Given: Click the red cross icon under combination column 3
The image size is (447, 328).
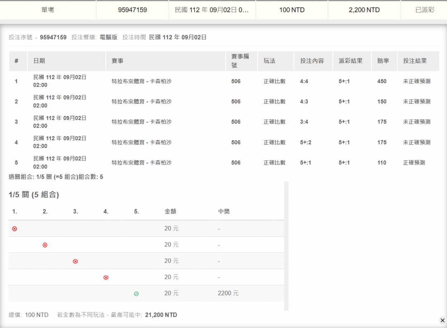Looking at the screenshot, I should pyautogui.click(x=75, y=261).
